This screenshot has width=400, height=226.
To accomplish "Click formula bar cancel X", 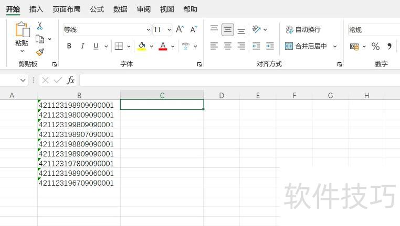I will (46, 81).
